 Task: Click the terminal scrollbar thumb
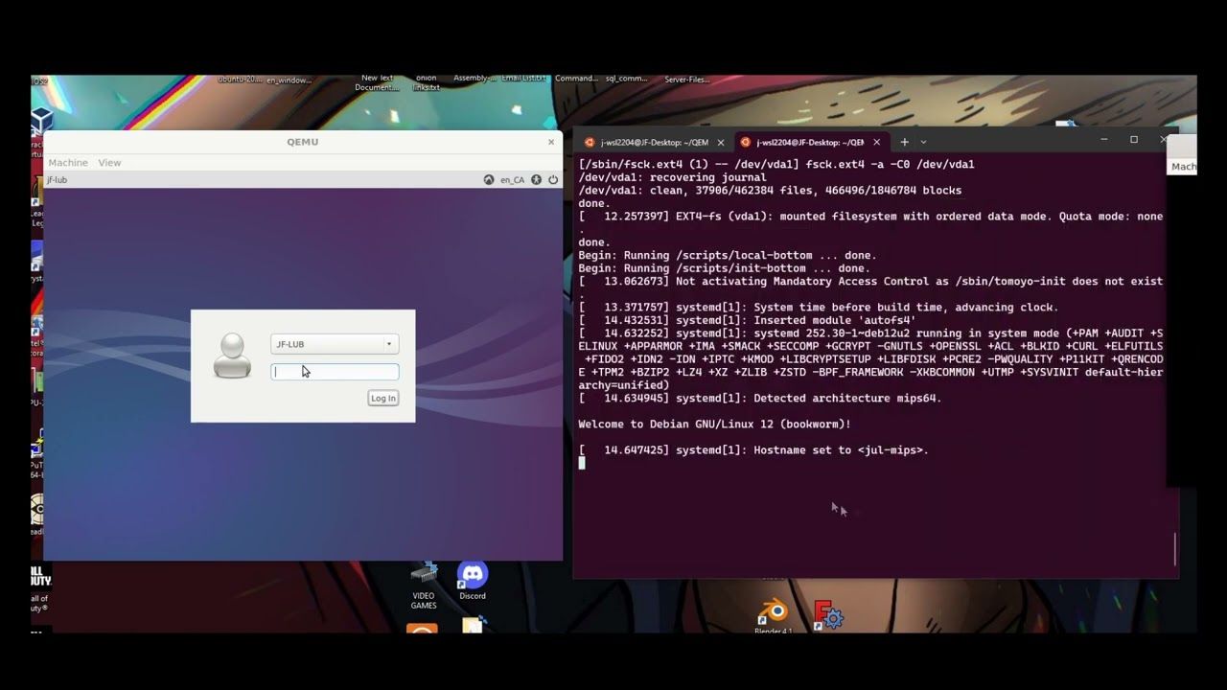[1175, 549]
